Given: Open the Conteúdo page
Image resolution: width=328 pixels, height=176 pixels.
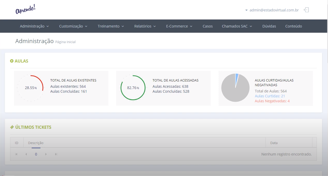Looking at the screenshot, I should [294, 26].
